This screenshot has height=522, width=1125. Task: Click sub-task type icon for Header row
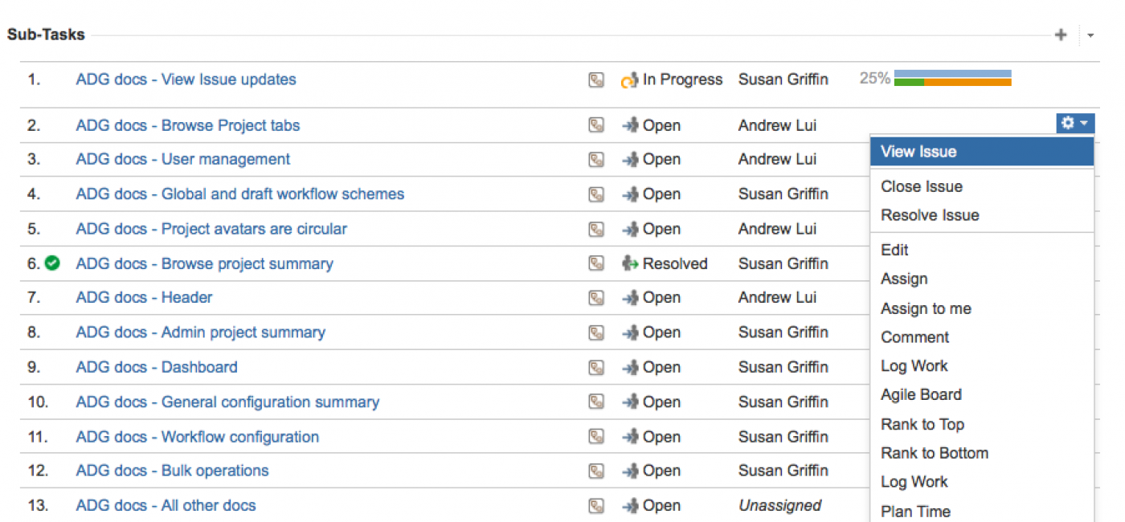click(595, 298)
